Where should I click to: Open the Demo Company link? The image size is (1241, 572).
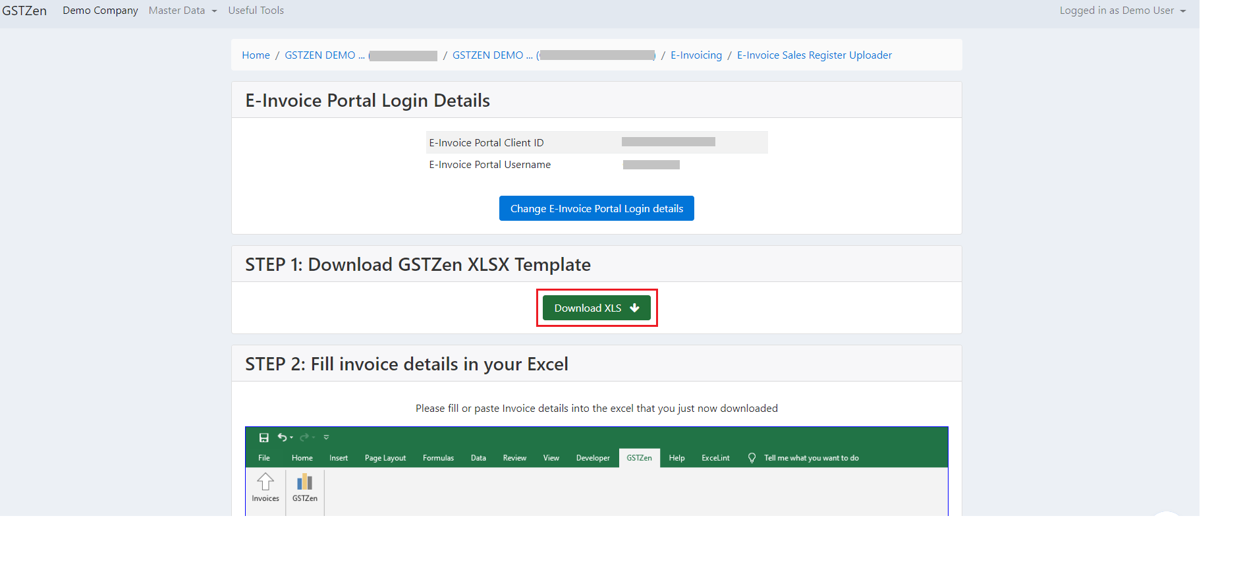100,11
